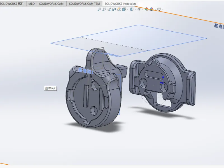Toggle the Section View tool
The image size is (224, 168).
(x=114, y=9)
